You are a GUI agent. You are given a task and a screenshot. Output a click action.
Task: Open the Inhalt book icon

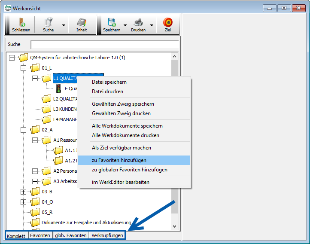coord(82,23)
